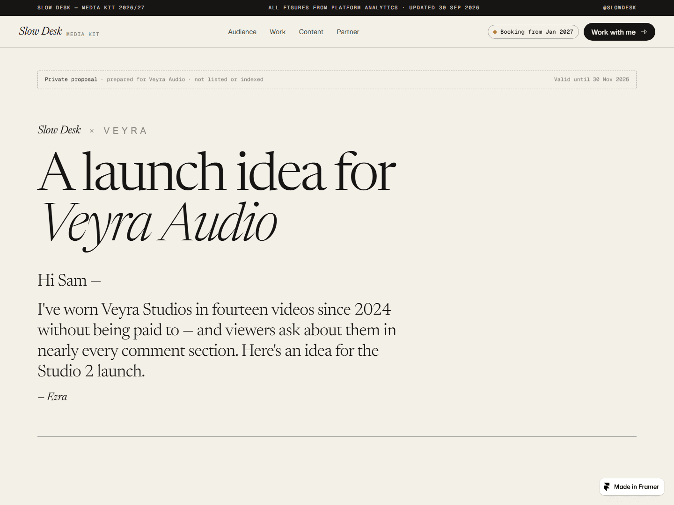Screen dimensions: 674x505
Task: Click the Work with me button
Action: 619,32
